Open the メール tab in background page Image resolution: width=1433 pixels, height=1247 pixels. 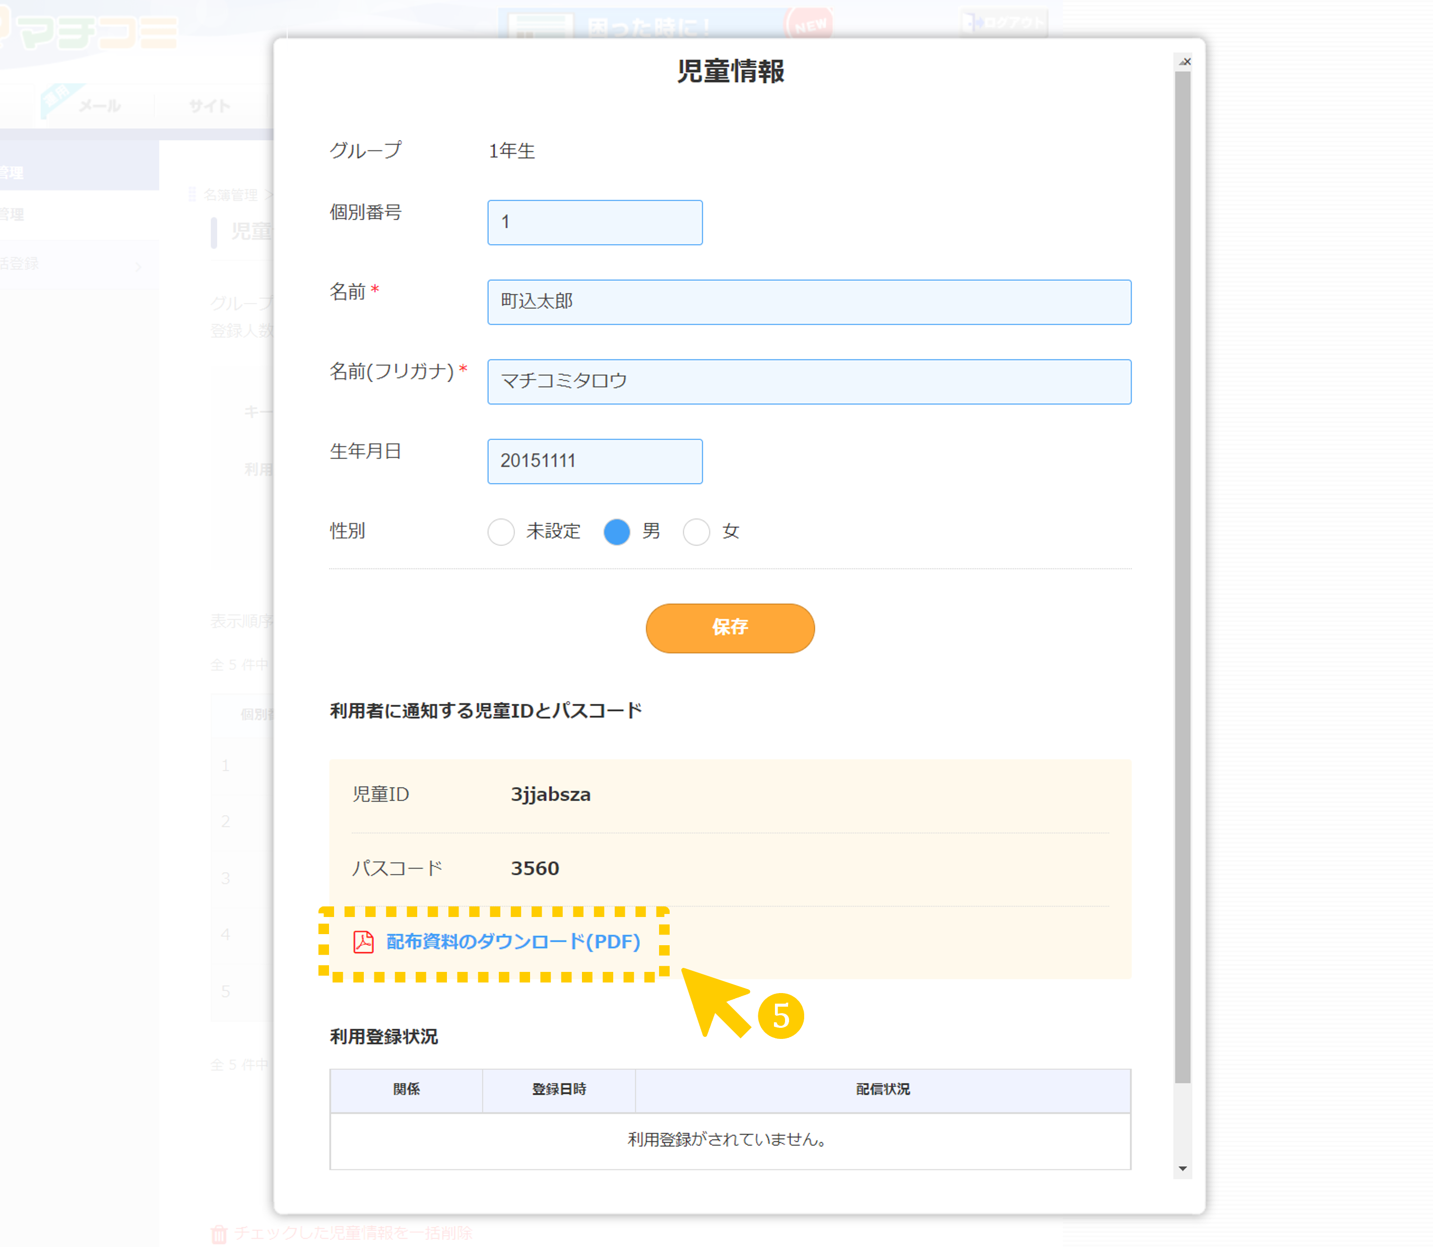coord(100,106)
